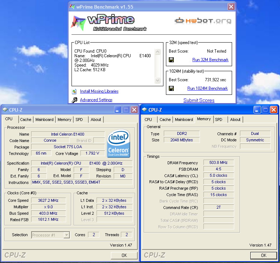The image size is (280, 263).
Task: Click the Cycle Time 15 clocks value
Action: (x=218, y=195)
